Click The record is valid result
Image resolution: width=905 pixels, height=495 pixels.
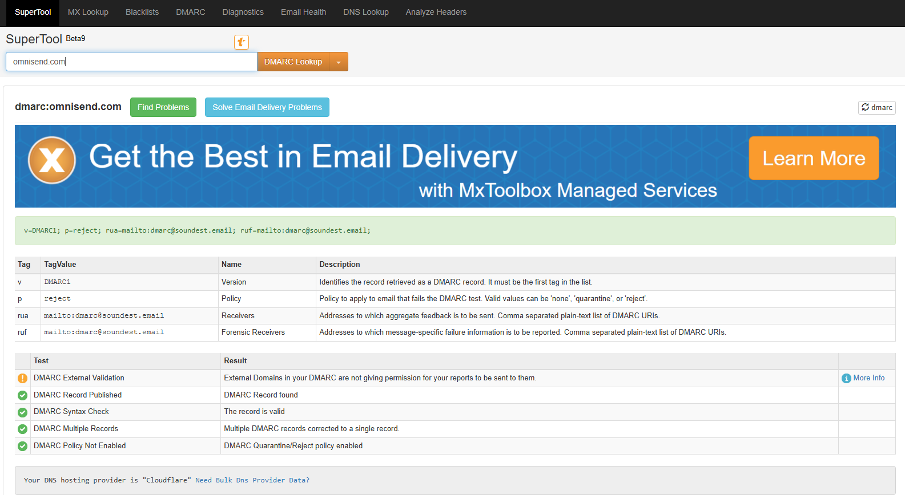pyautogui.click(x=254, y=412)
